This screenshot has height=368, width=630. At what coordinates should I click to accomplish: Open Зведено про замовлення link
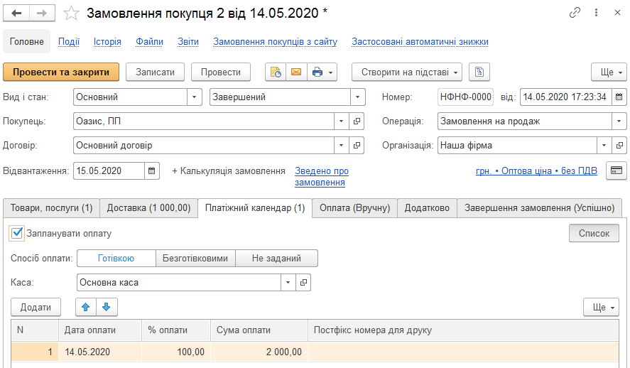coord(322,176)
